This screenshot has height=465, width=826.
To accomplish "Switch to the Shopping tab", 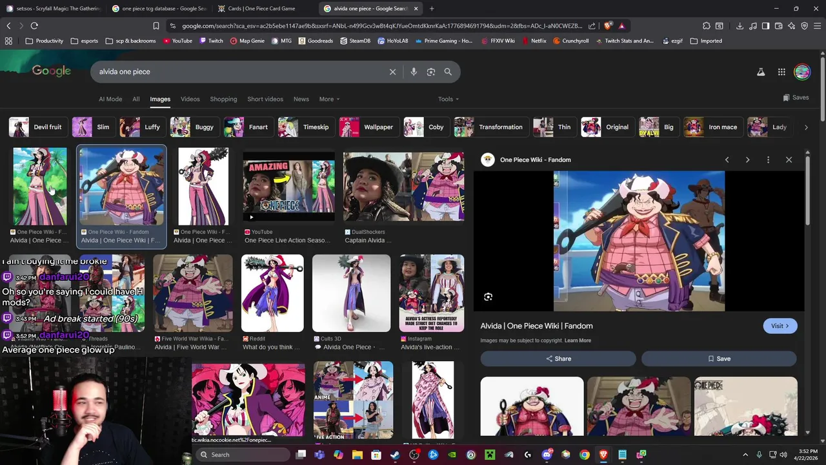I will pyautogui.click(x=223, y=99).
